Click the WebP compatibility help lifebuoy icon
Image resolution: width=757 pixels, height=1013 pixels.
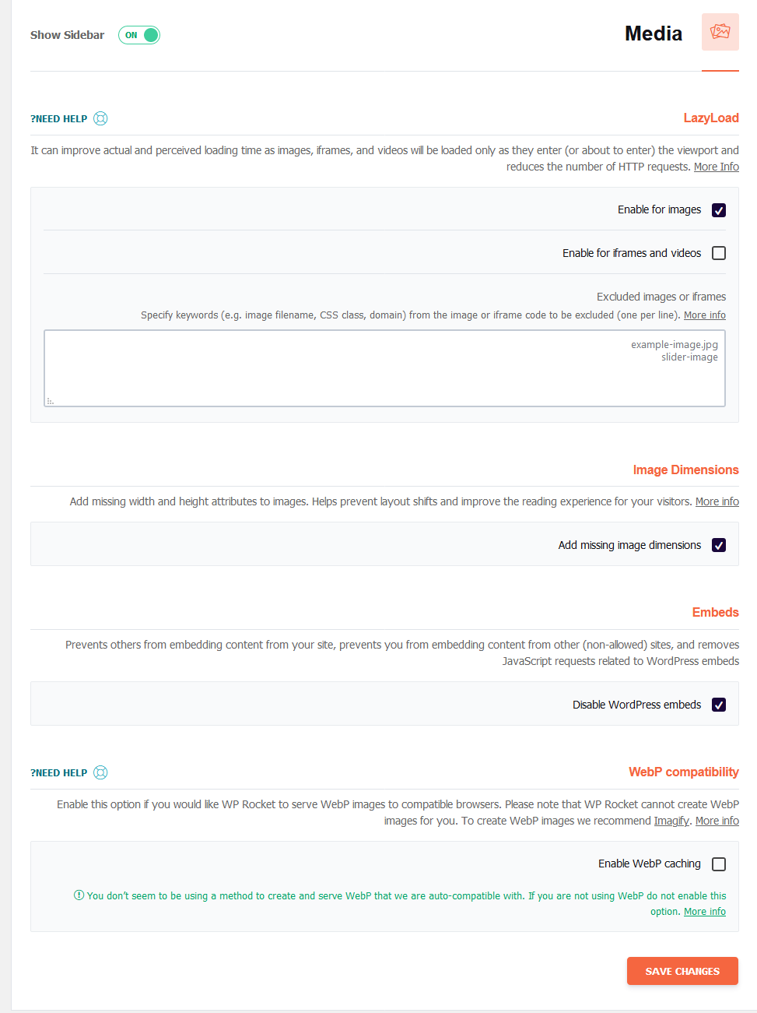(x=100, y=772)
